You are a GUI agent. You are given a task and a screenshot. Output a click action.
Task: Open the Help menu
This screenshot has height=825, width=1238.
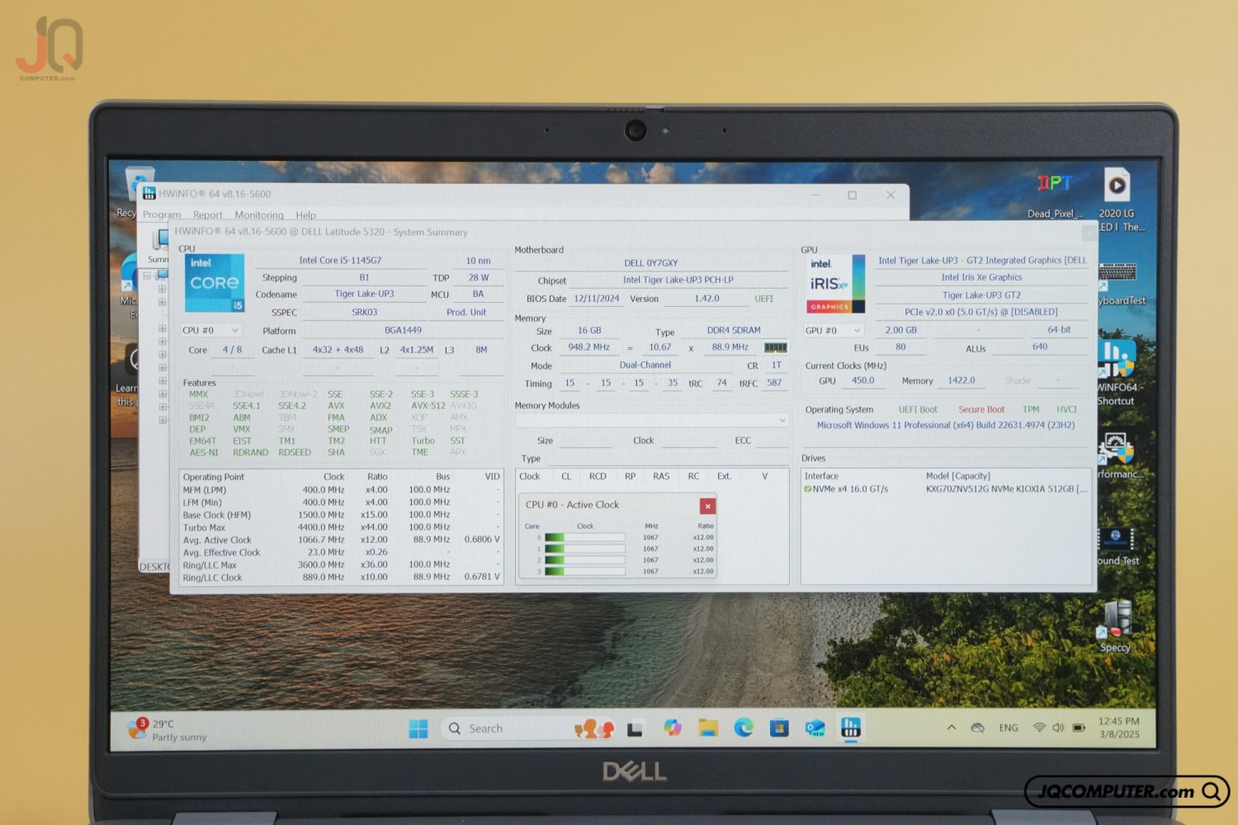[x=306, y=214]
